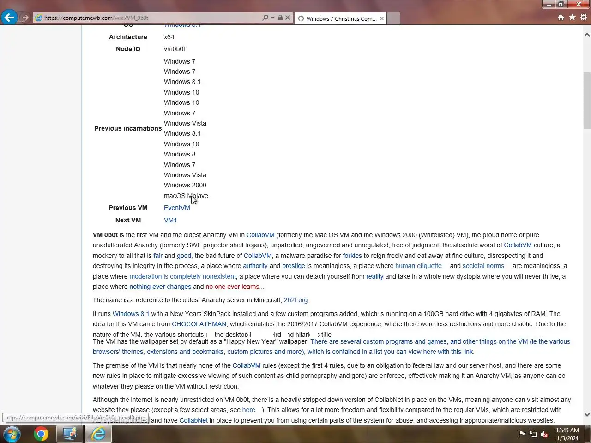Open Favorites with the star icon
The height and width of the screenshot is (443, 591).
click(x=572, y=17)
